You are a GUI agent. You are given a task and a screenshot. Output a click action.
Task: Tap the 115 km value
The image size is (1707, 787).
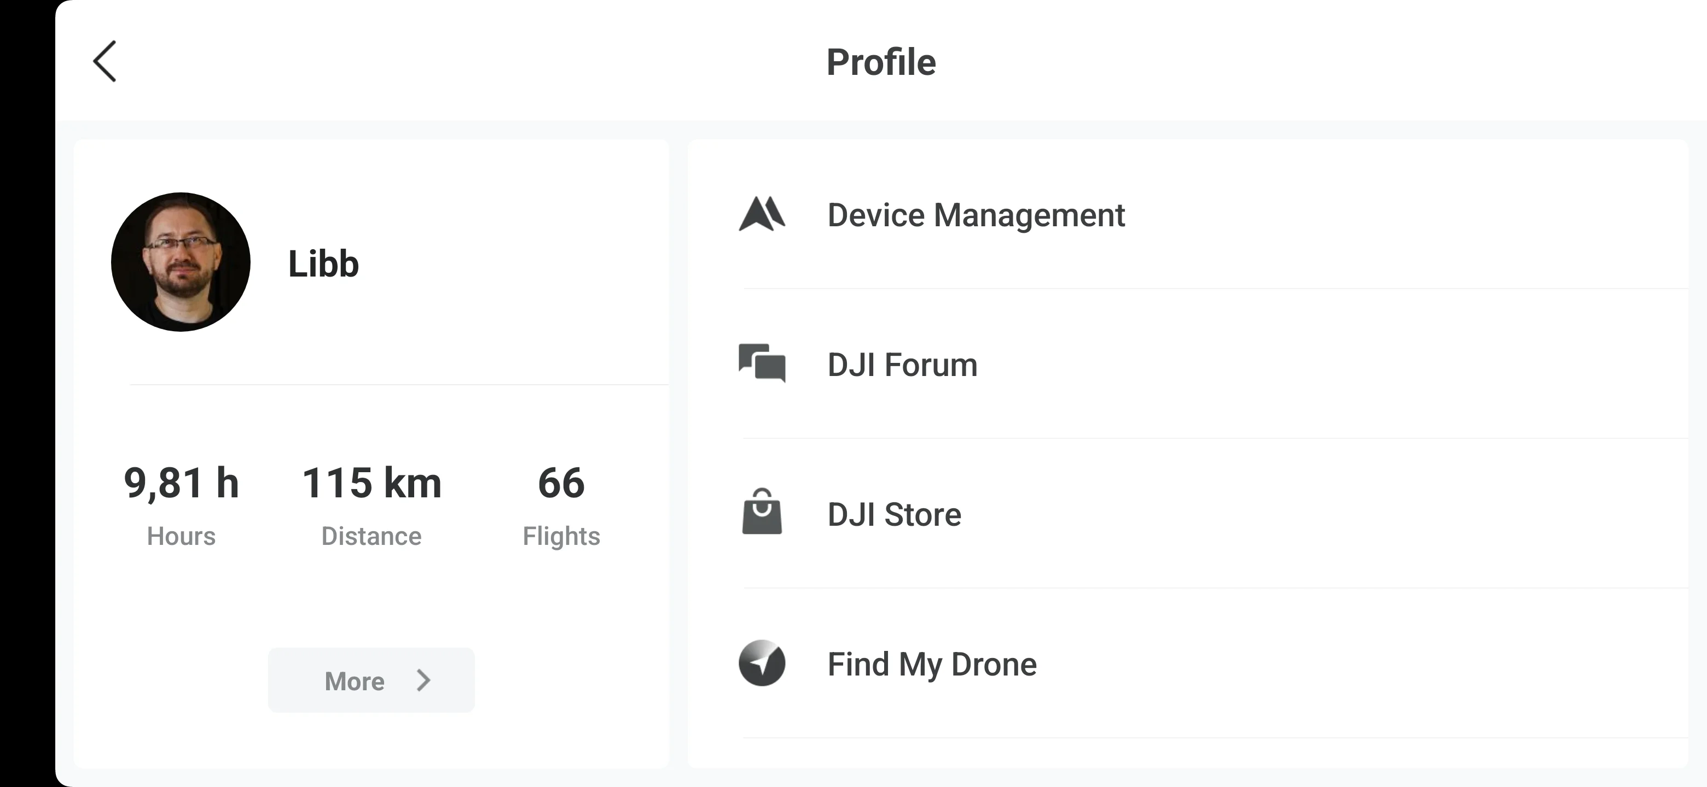coord(371,483)
